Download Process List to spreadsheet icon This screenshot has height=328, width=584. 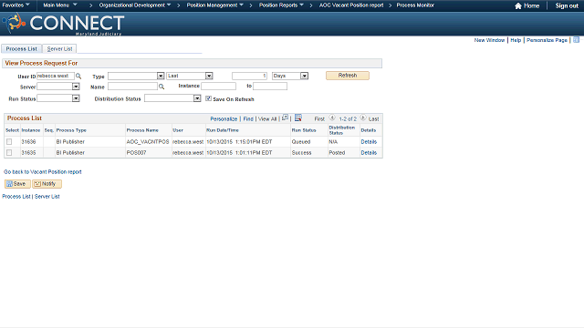[298, 118]
